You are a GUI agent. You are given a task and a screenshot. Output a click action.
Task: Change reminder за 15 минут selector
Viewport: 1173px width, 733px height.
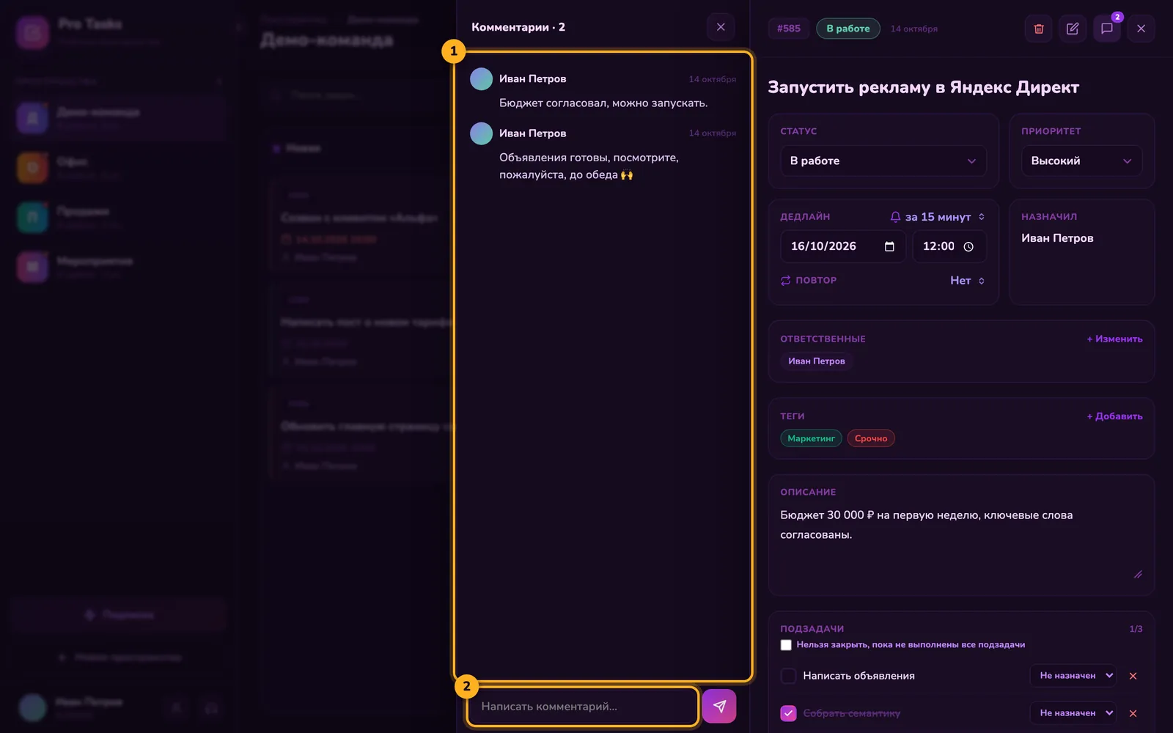(x=945, y=217)
